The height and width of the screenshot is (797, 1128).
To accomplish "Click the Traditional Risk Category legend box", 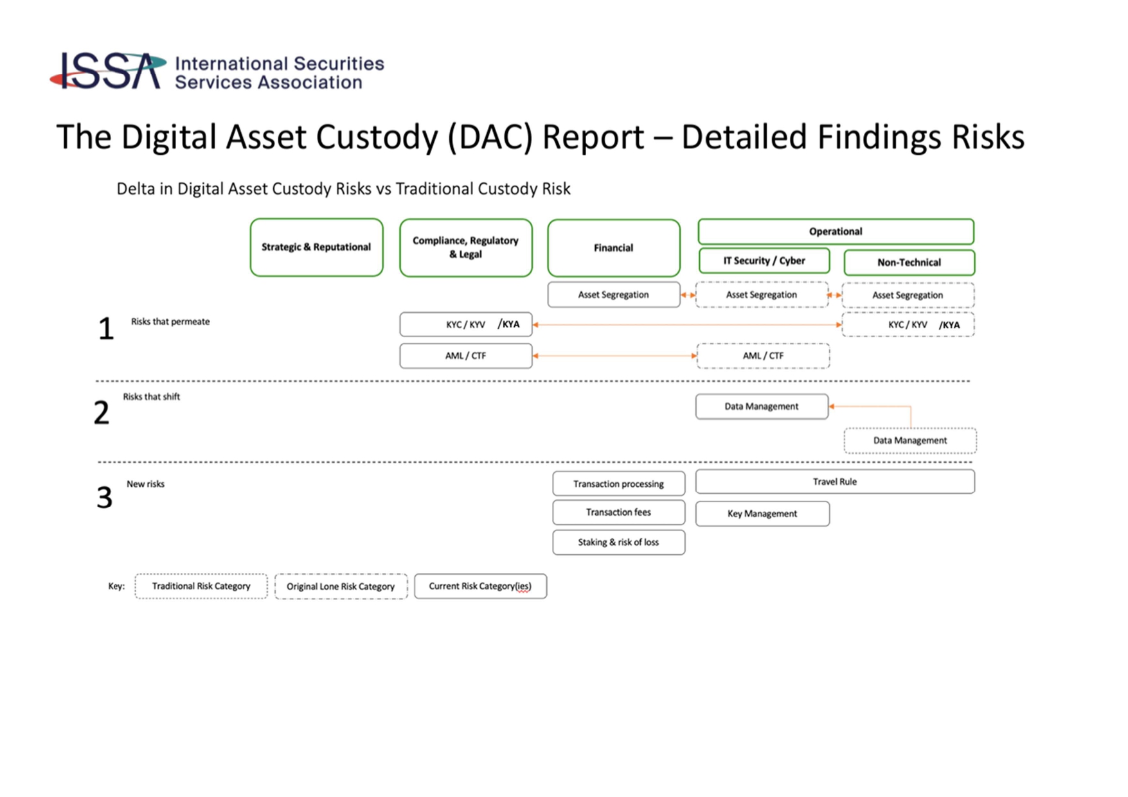I will pos(201,586).
